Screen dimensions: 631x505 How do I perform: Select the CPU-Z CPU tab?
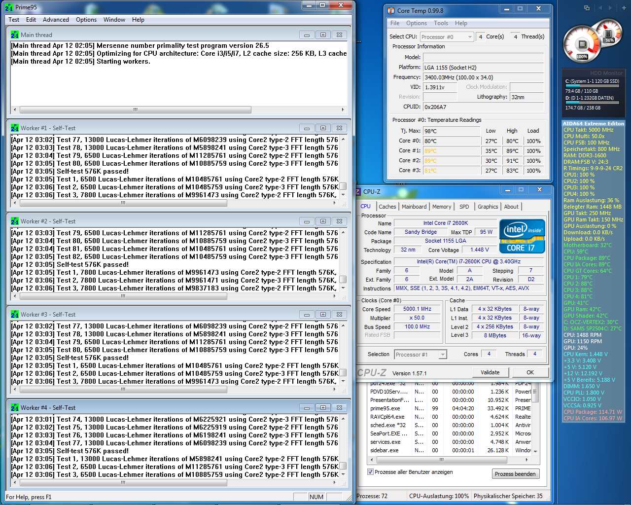coord(366,206)
